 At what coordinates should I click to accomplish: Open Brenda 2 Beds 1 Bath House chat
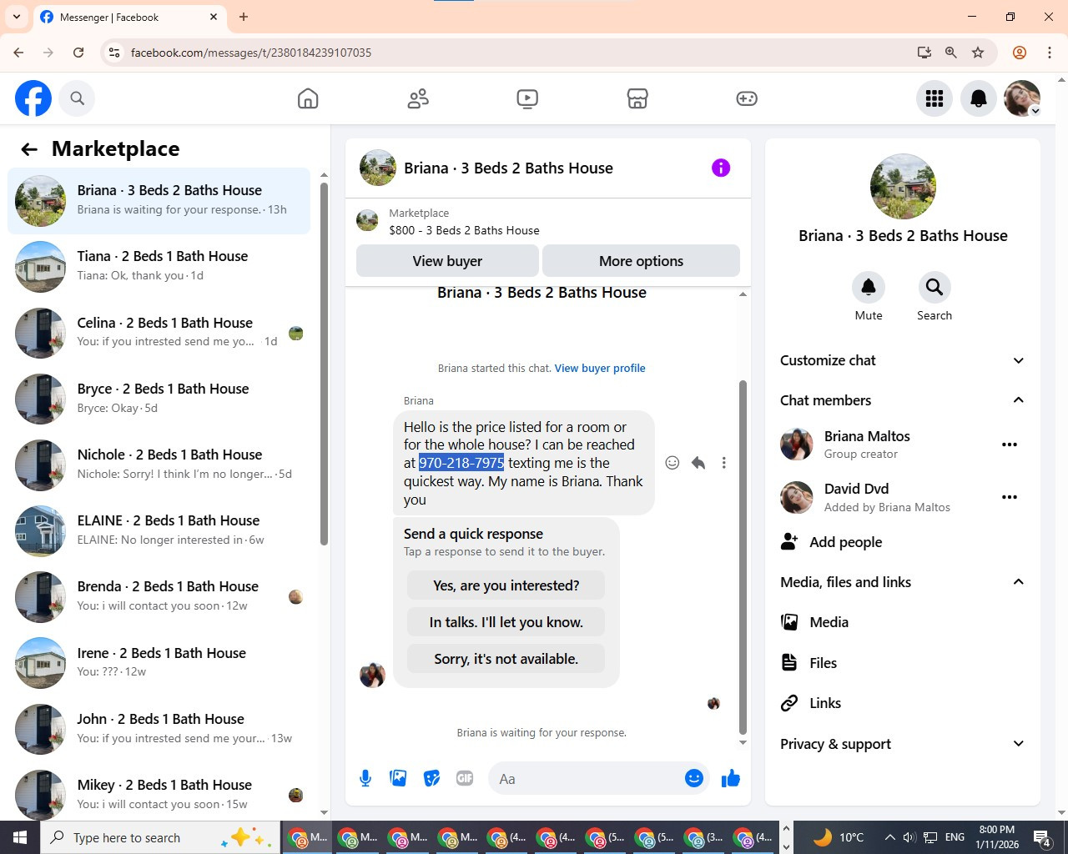[159, 596]
